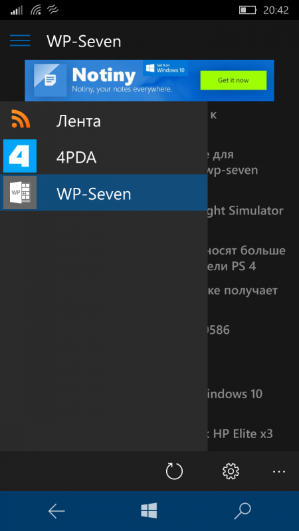Image resolution: width=299 pixels, height=531 pixels.
Task: Select WP-Seven in the side menu
Action: (104, 192)
